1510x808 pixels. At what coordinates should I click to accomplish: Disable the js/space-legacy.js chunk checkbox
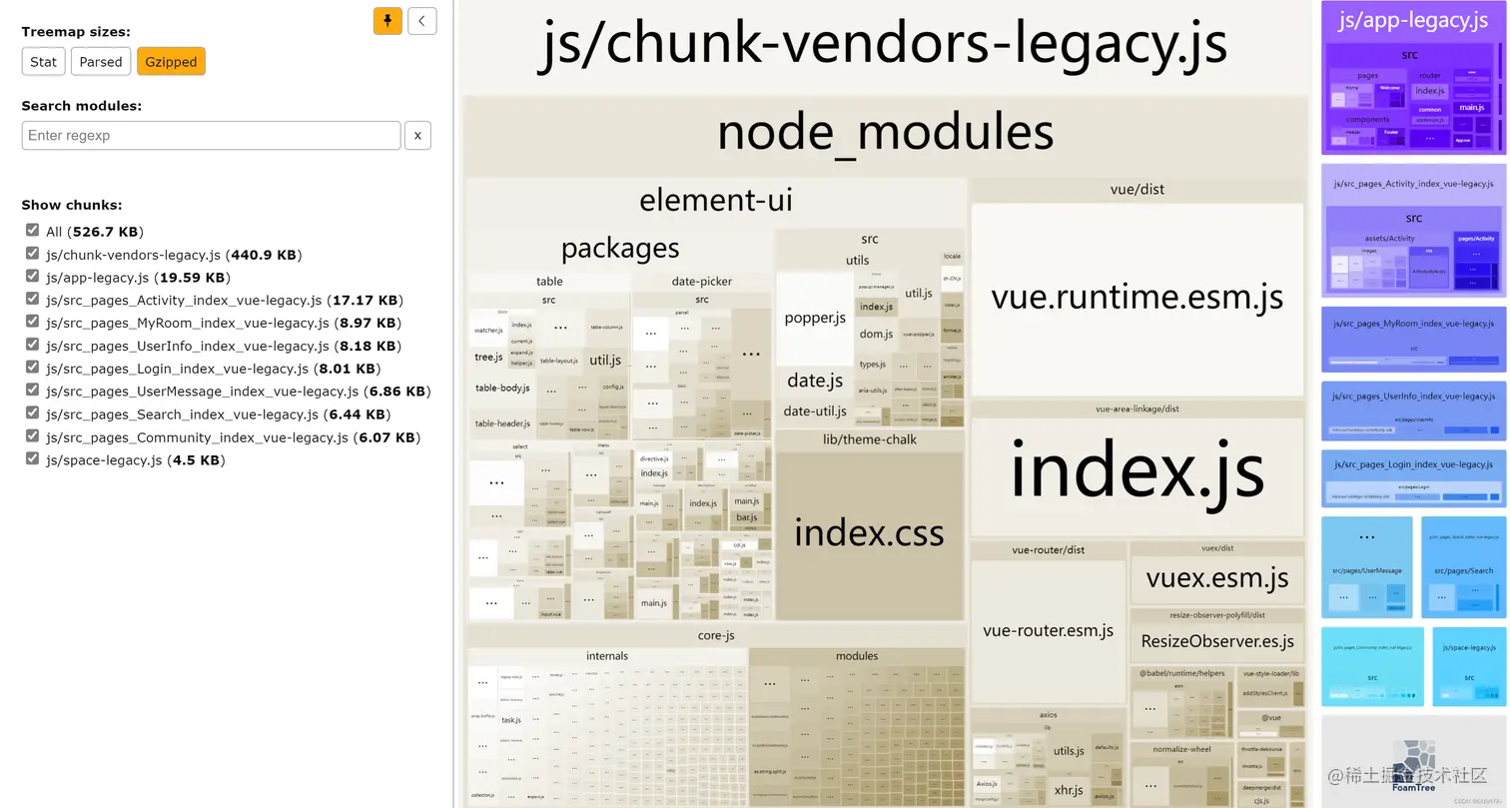[x=32, y=459]
